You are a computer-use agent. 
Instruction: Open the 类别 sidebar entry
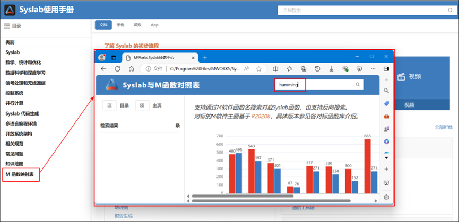pos(10,42)
